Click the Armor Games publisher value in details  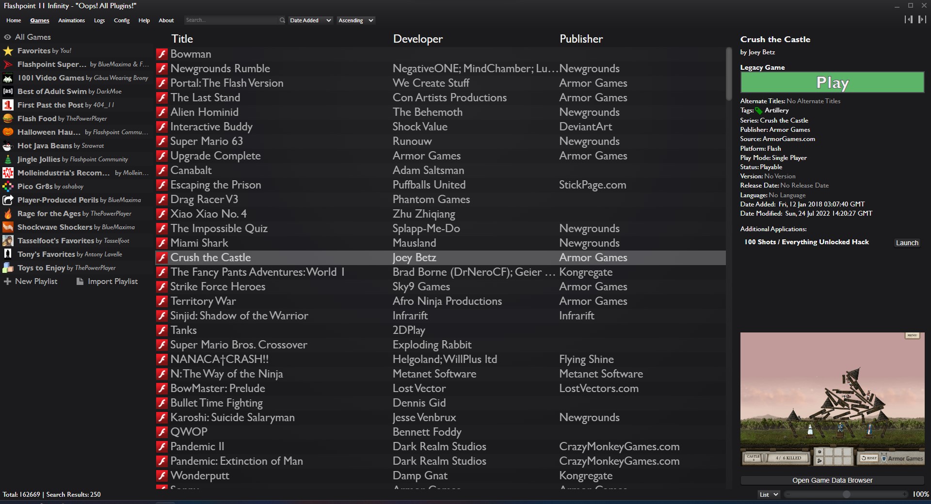tap(789, 130)
